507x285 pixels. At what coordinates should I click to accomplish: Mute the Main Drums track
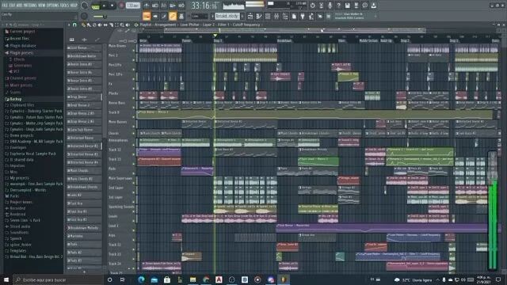point(134,50)
